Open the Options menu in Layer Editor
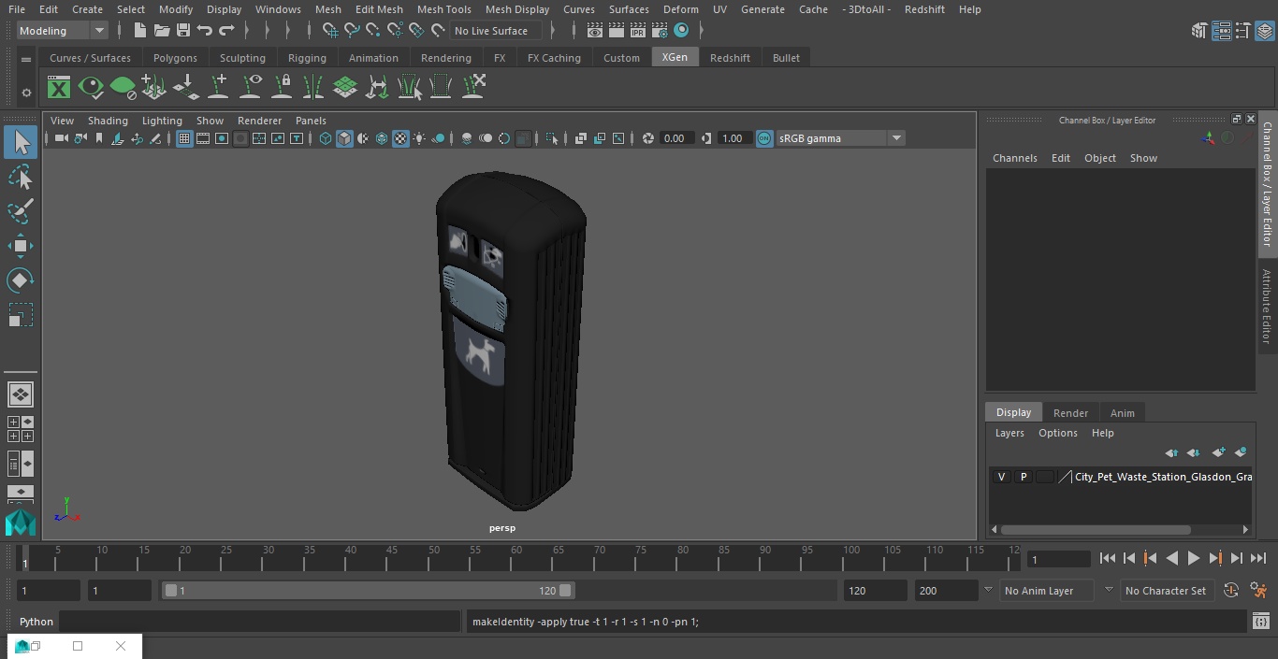This screenshot has width=1278, height=659. [x=1057, y=433]
